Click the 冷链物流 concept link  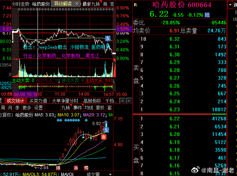[x=79, y=47]
